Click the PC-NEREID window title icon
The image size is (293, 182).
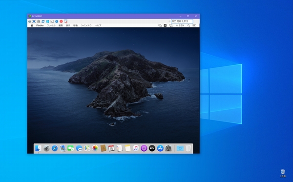(30, 16)
